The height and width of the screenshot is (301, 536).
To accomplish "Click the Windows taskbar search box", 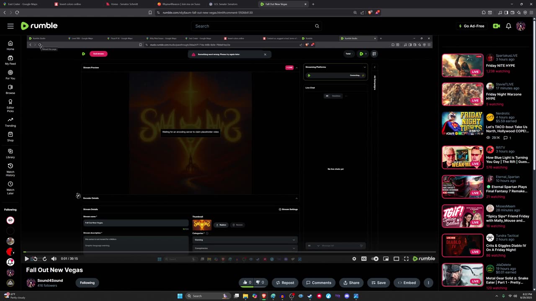I will pos(208,296).
